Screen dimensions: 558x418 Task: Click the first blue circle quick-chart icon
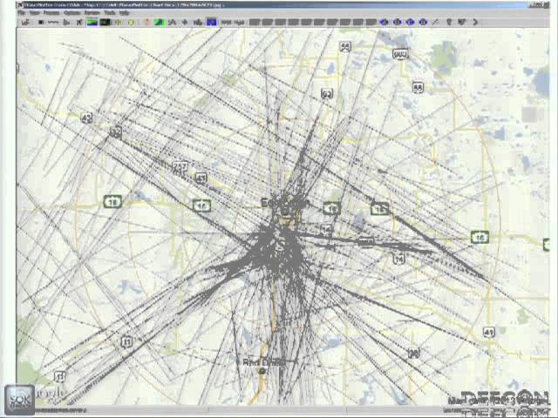coord(384,22)
